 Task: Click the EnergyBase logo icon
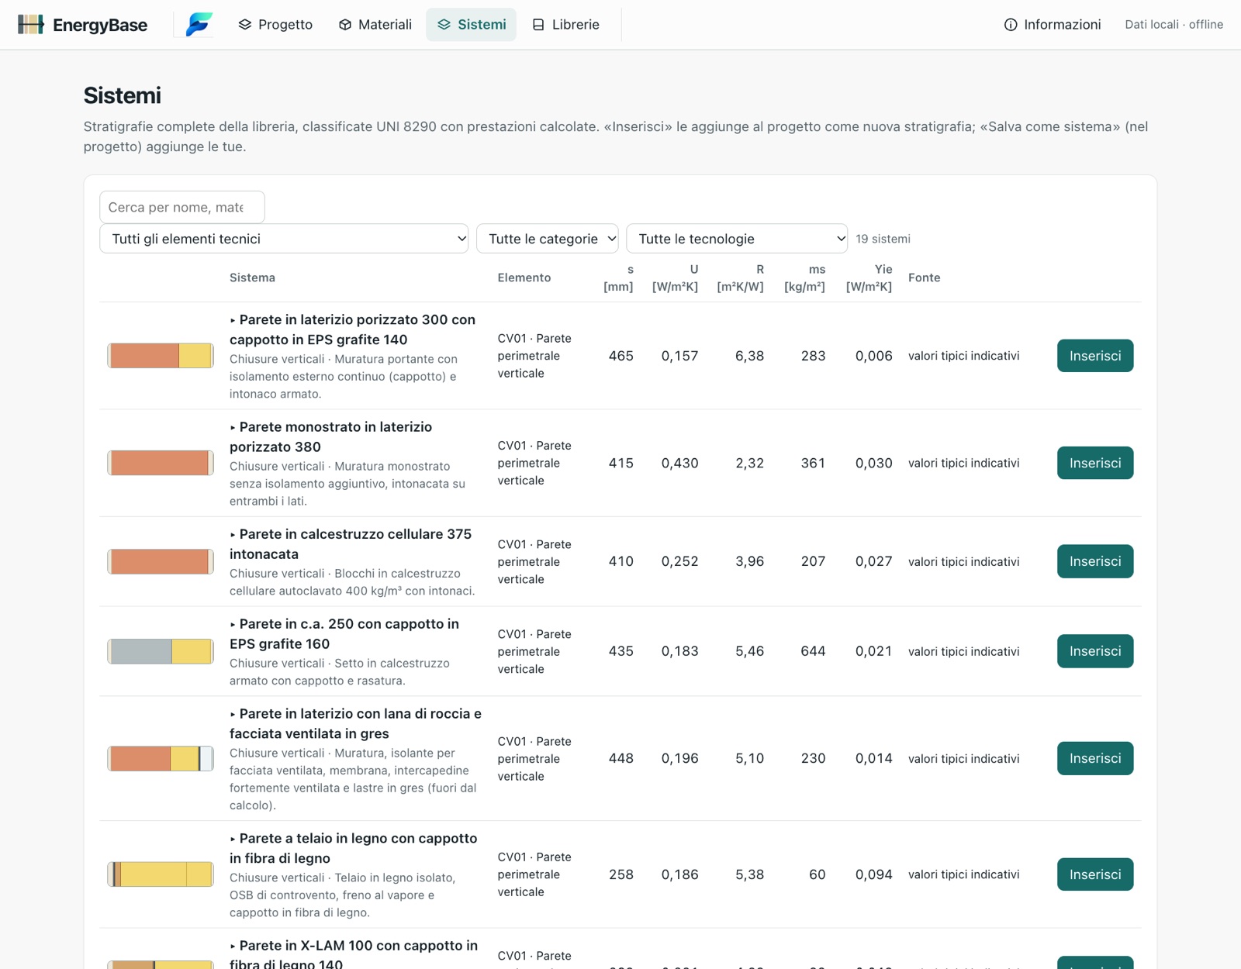30,25
